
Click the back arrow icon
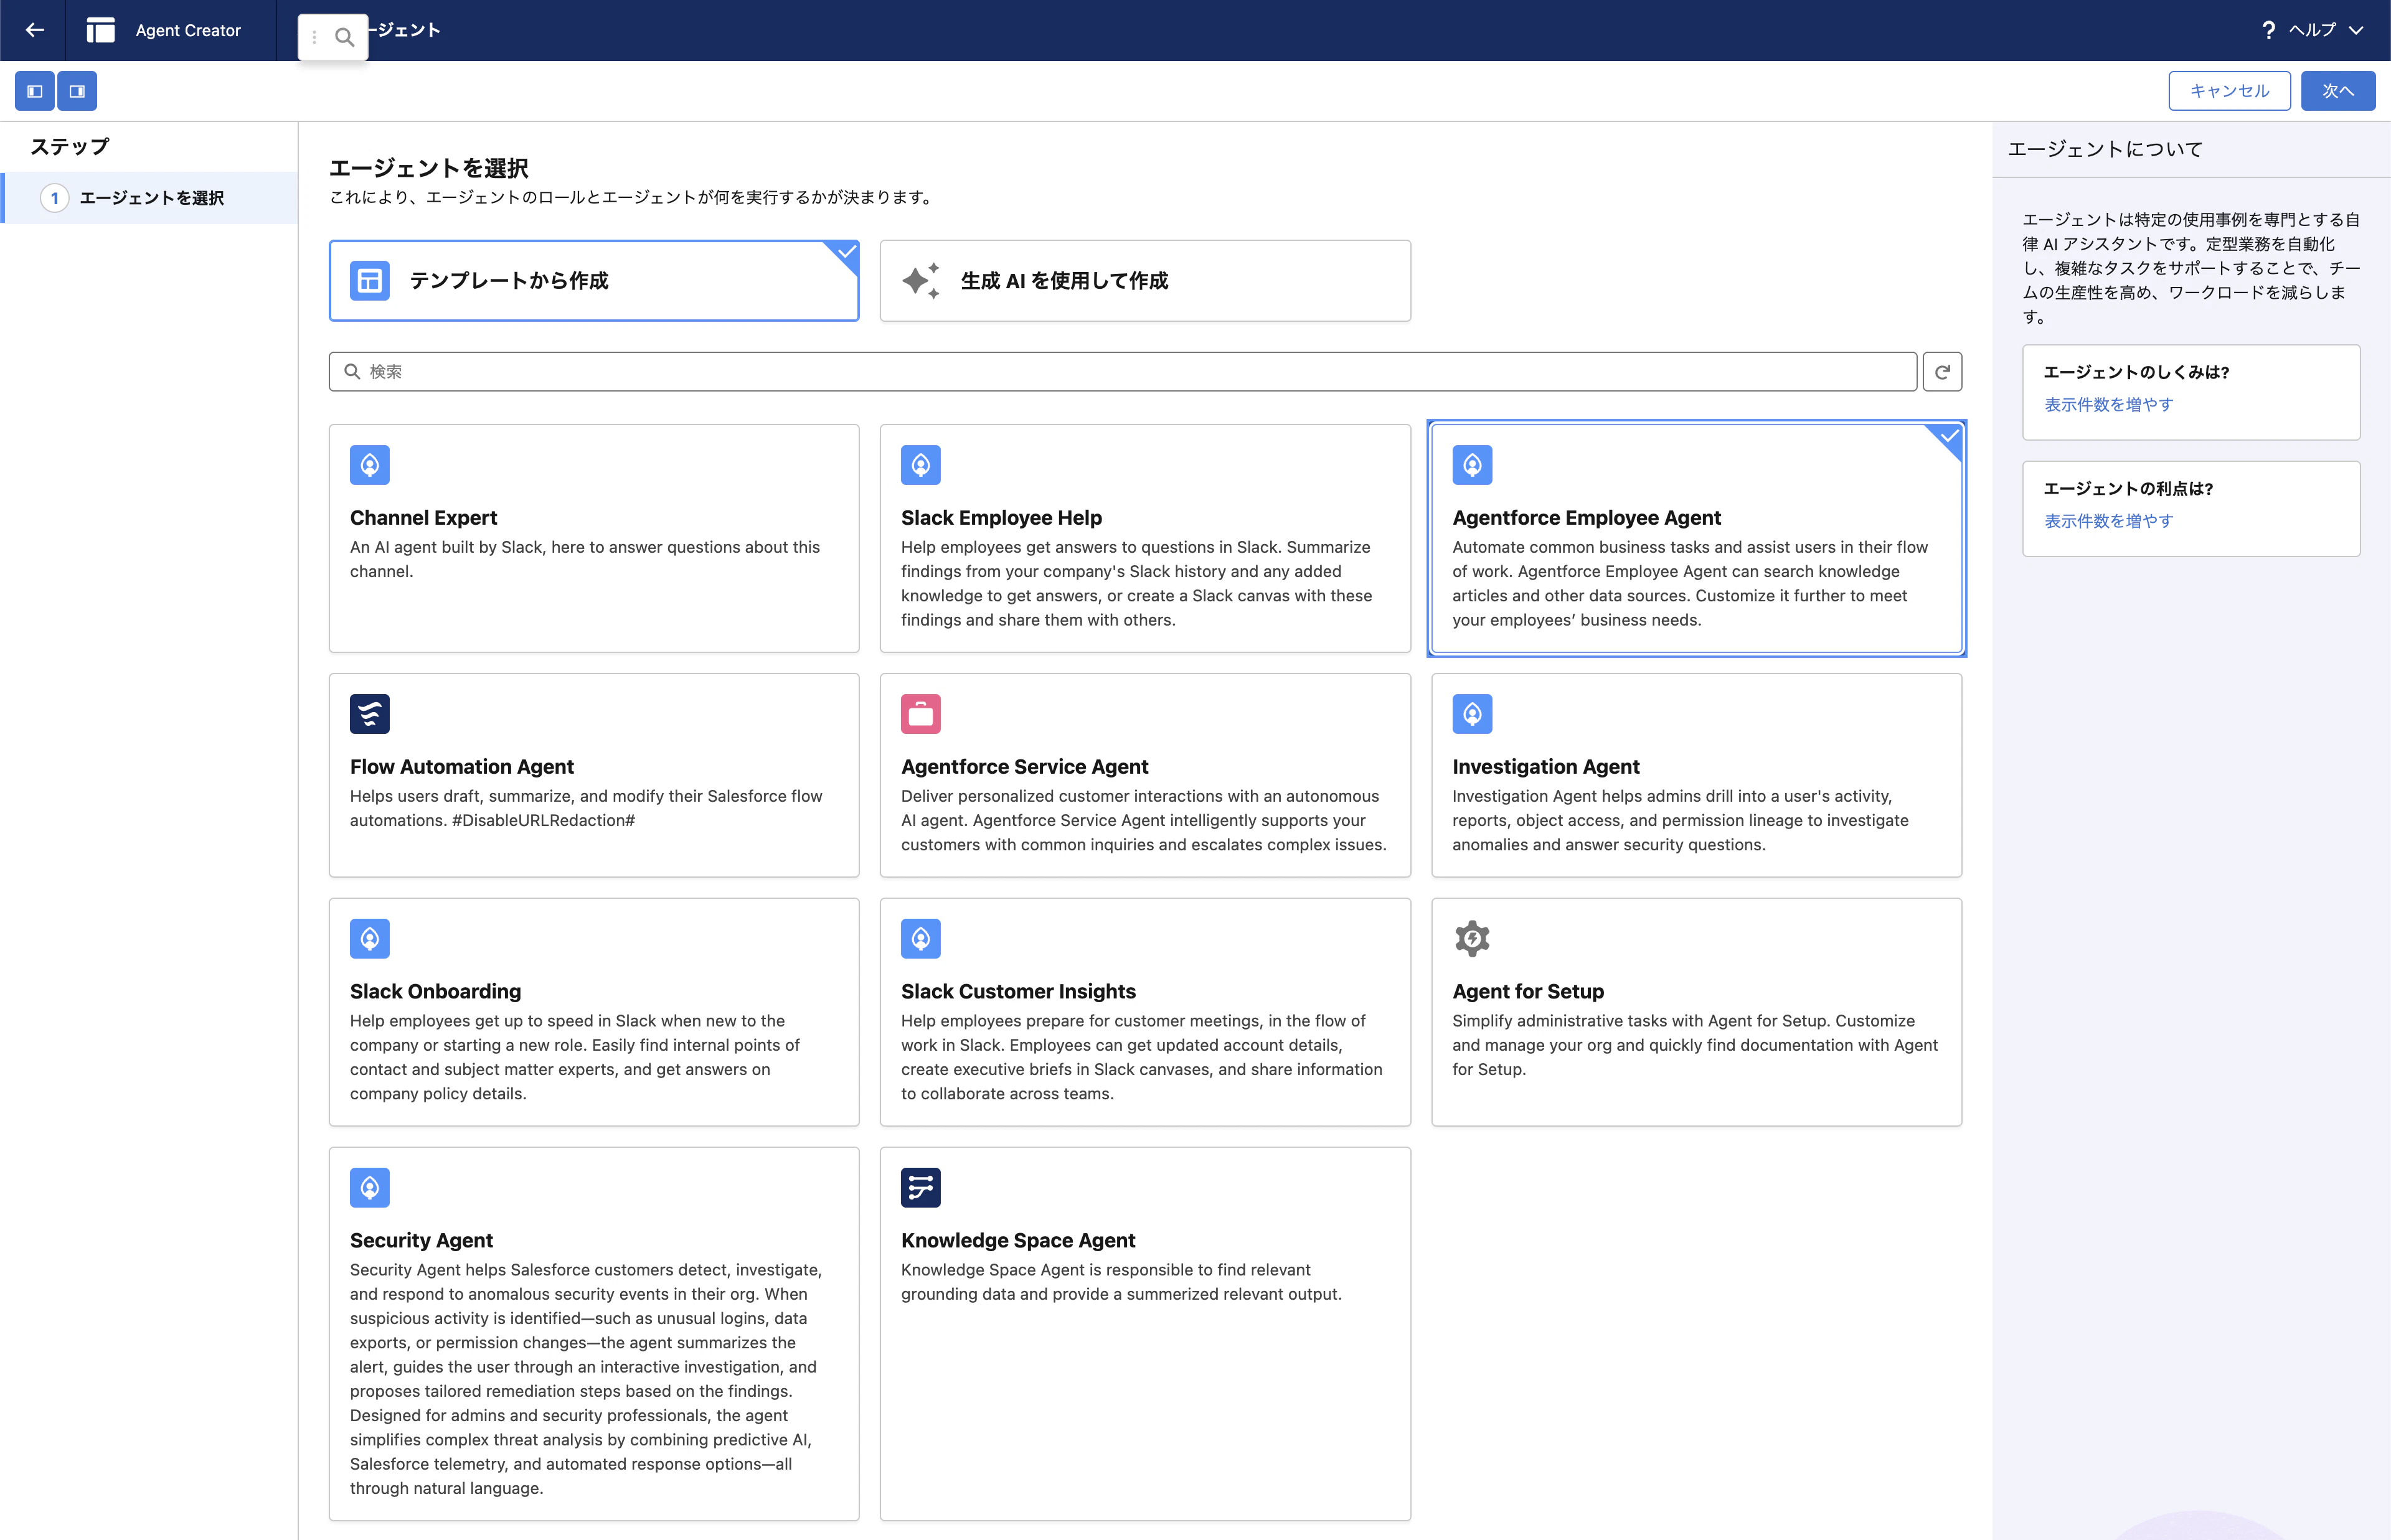(35, 30)
